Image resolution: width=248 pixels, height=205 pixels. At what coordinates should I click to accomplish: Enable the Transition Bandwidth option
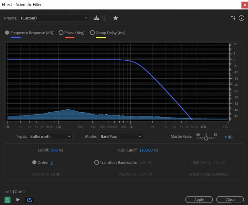(96, 162)
